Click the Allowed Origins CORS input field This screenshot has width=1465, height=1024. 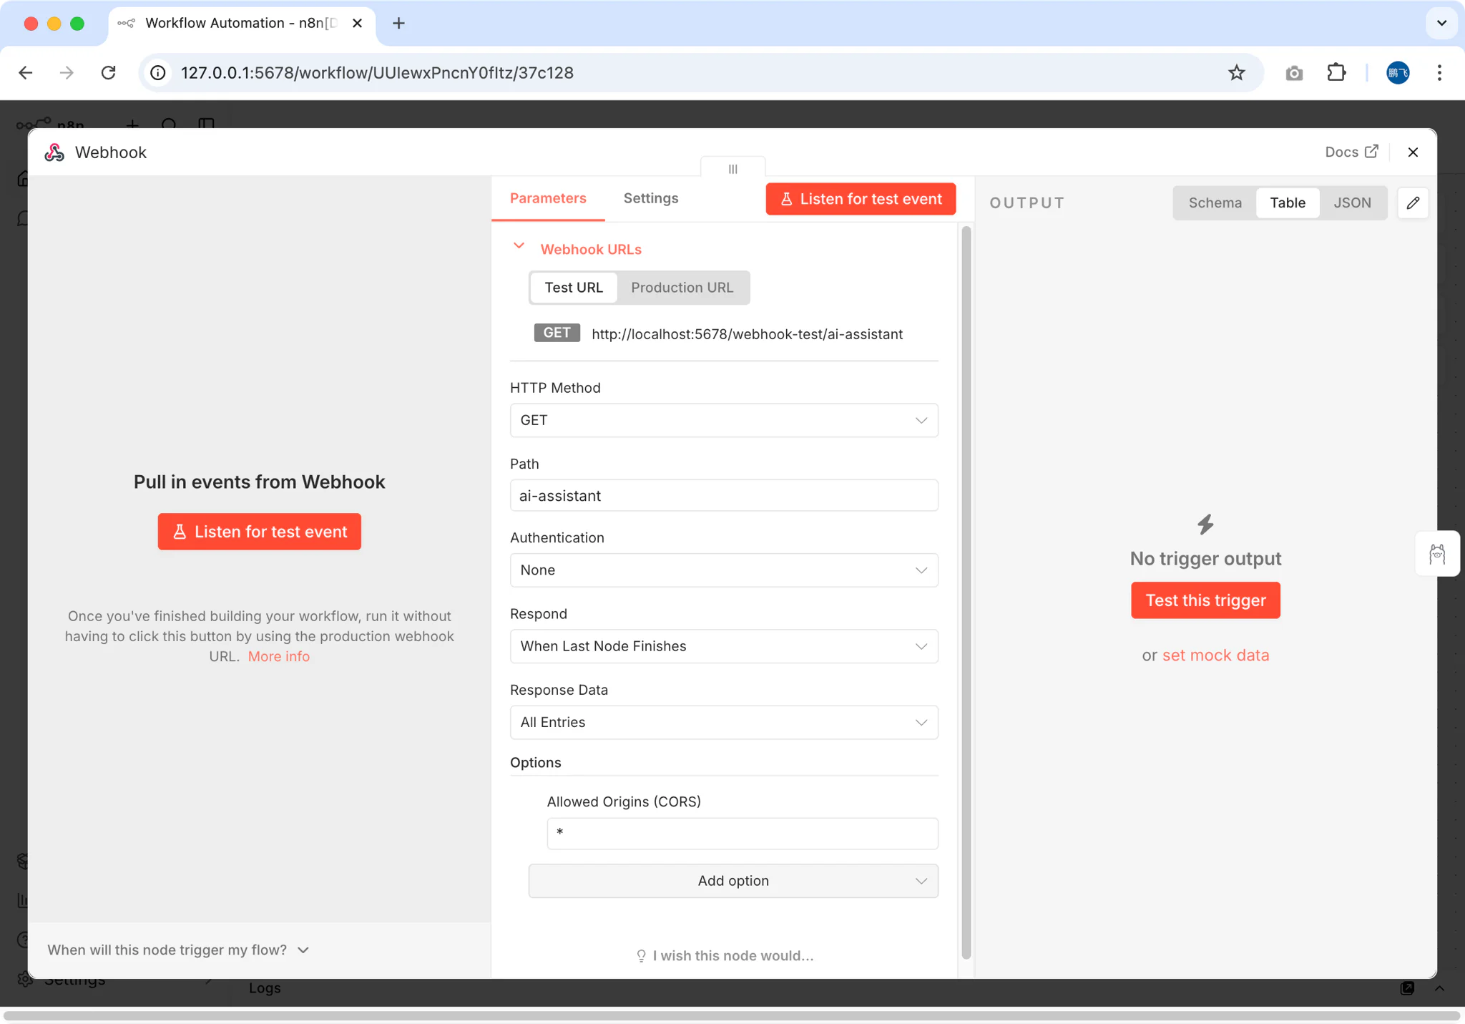tap(742, 833)
